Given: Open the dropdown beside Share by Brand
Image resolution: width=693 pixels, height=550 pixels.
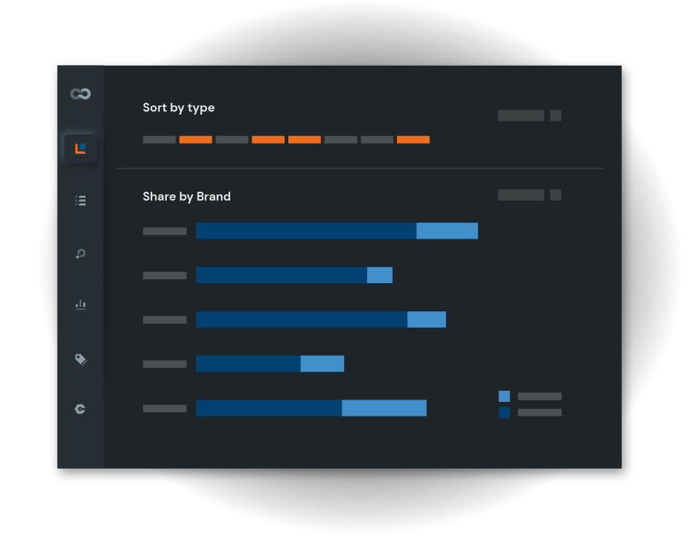Looking at the screenshot, I should coord(521,195).
